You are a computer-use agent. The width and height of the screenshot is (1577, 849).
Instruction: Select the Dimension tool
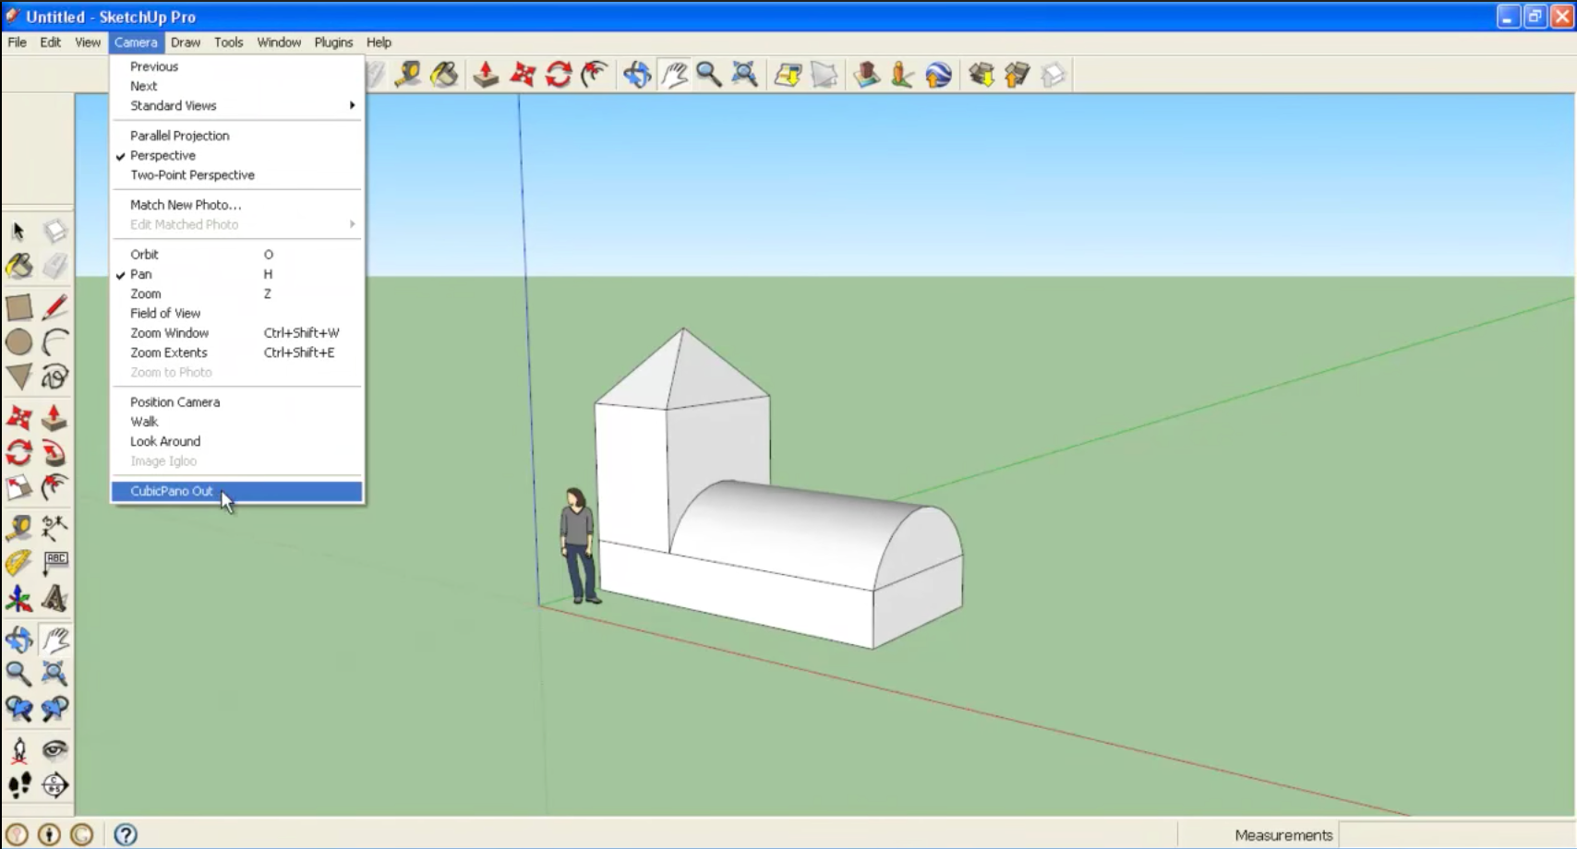(x=54, y=528)
